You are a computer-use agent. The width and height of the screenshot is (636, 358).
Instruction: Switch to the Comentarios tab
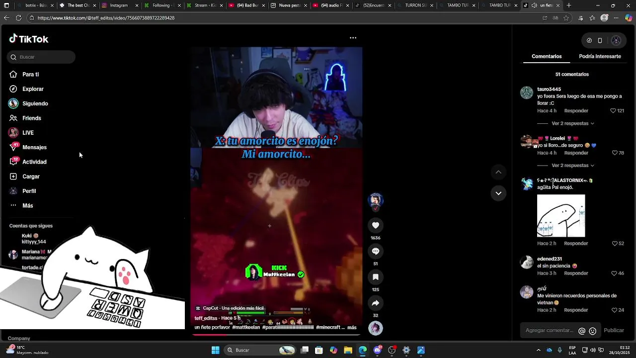[547, 57]
